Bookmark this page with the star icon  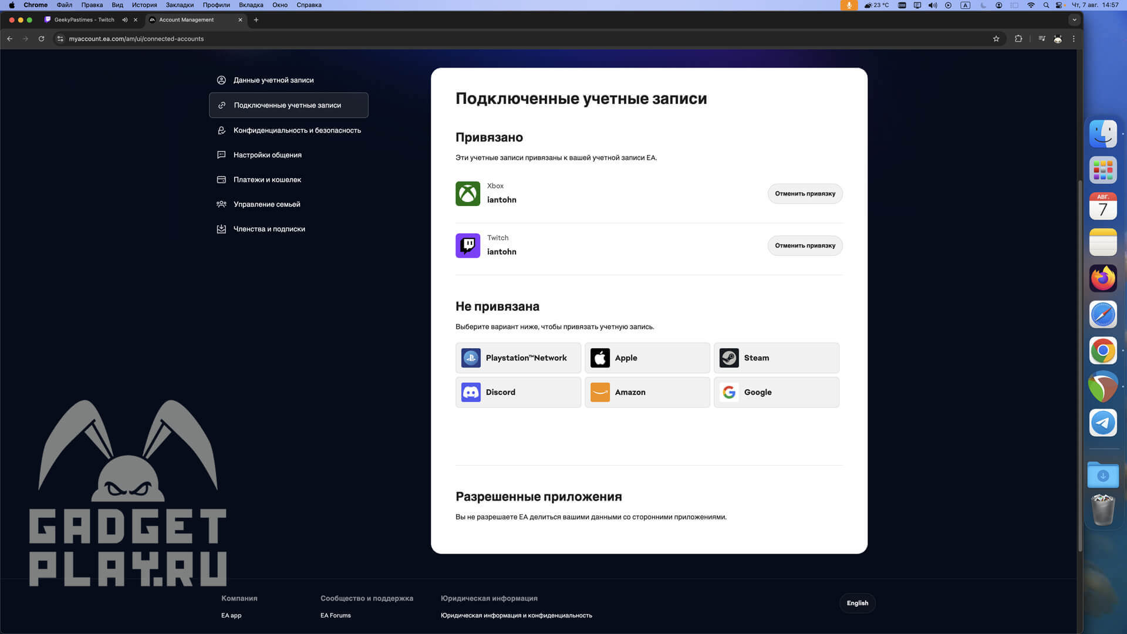click(996, 39)
